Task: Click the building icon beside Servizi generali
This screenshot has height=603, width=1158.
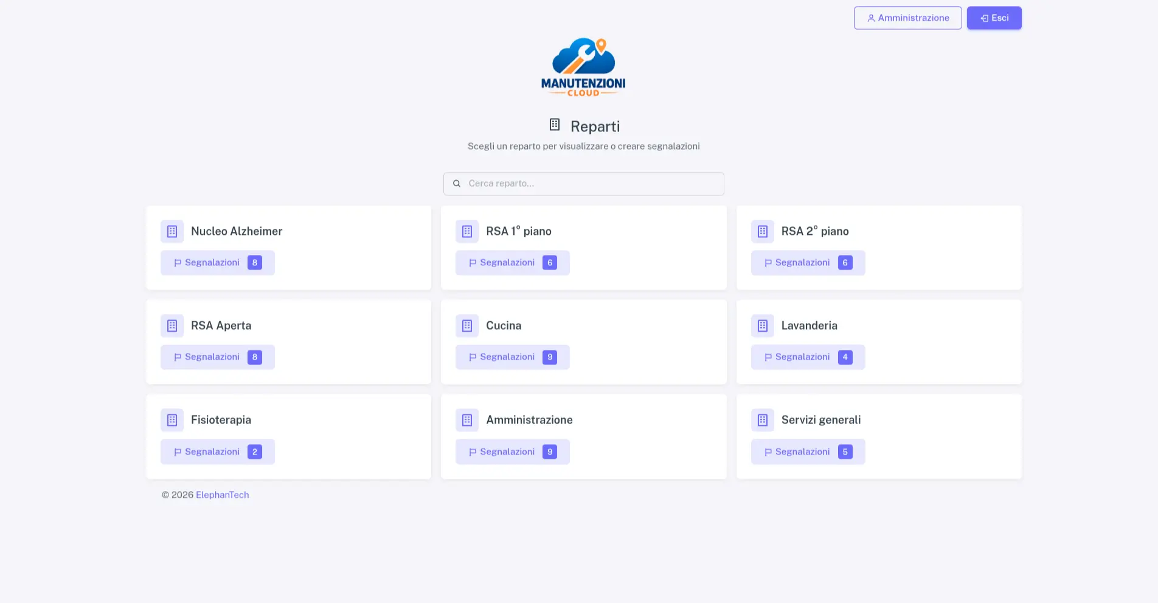Action: click(763, 420)
